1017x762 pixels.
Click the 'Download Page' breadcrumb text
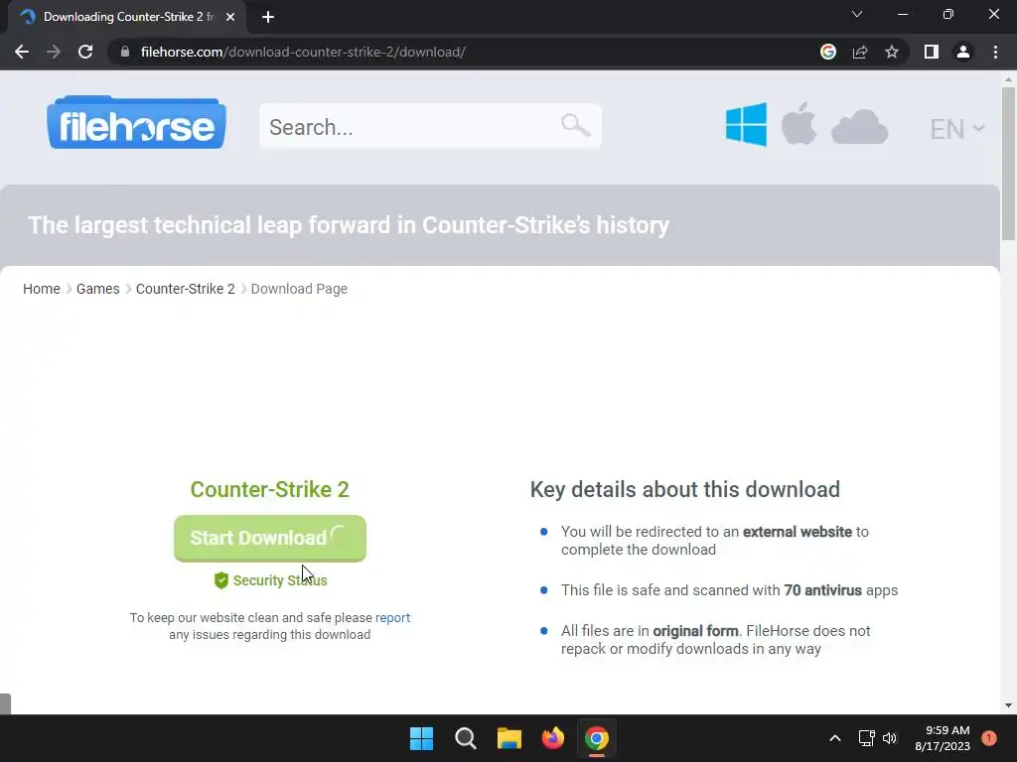tap(299, 289)
